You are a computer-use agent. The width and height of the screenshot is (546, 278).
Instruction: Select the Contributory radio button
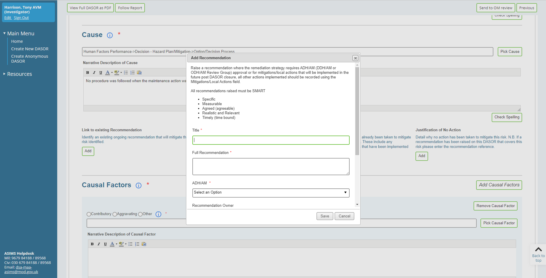point(89,214)
